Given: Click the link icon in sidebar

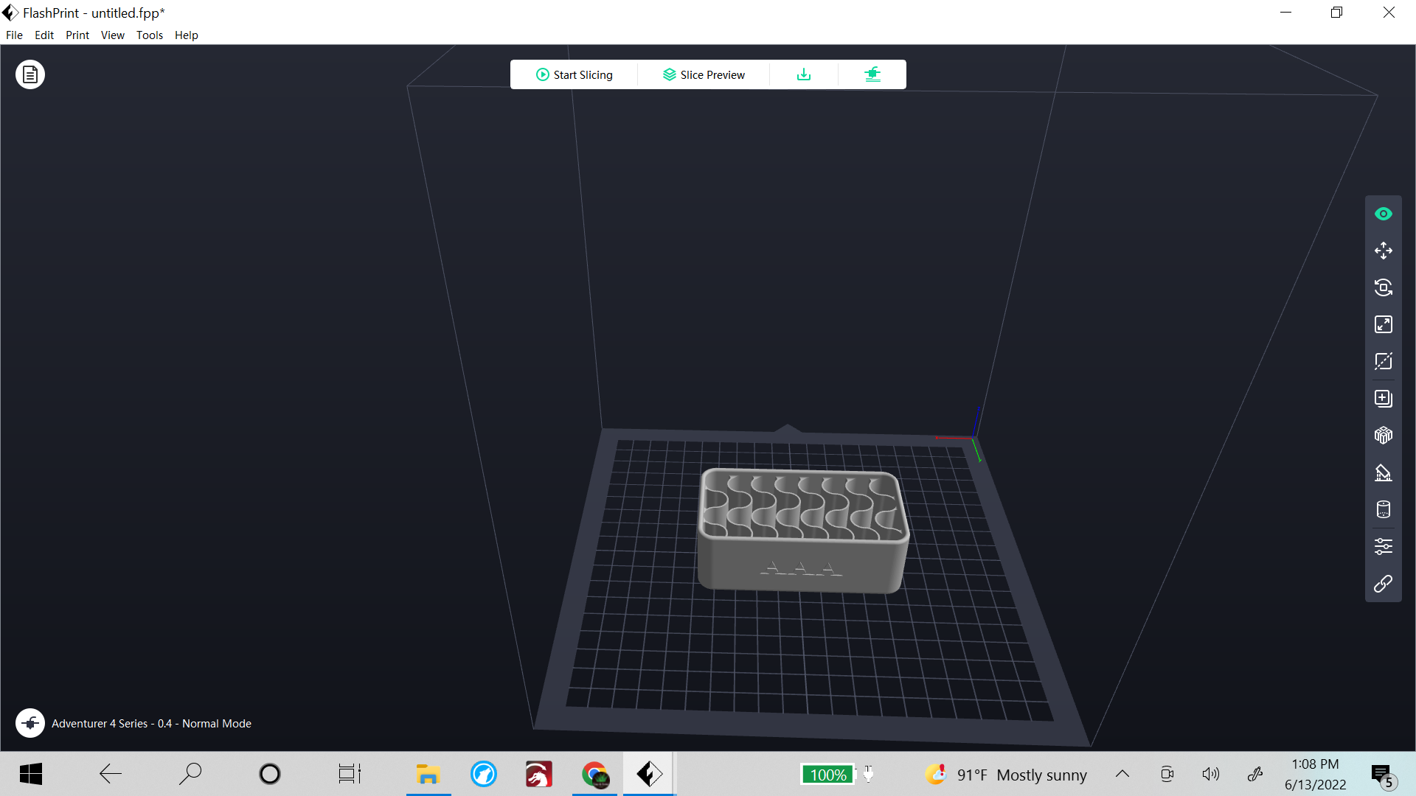Looking at the screenshot, I should coord(1383,584).
